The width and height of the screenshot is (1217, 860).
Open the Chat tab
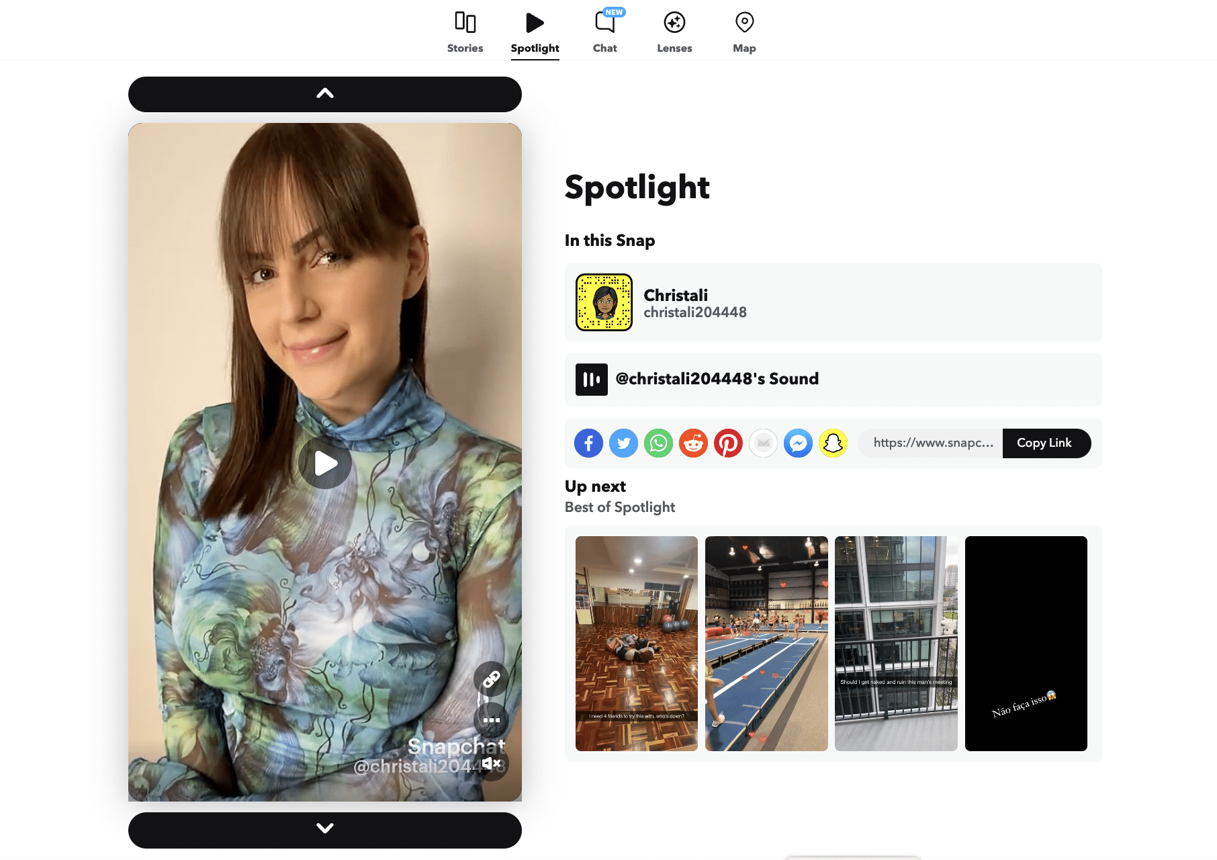[604, 32]
